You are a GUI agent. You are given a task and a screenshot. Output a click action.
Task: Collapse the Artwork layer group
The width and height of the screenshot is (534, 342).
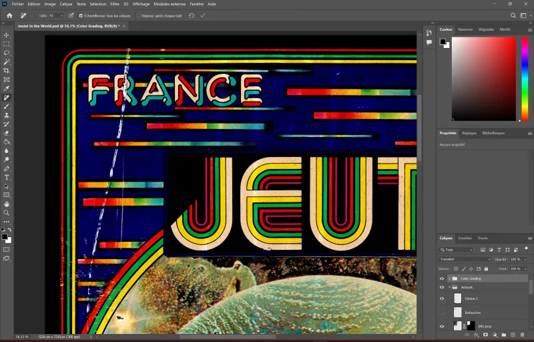point(449,287)
